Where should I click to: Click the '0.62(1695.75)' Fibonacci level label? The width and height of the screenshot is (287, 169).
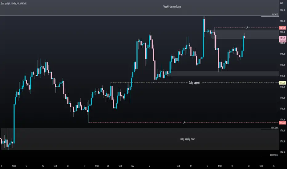(x=274, y=155)
